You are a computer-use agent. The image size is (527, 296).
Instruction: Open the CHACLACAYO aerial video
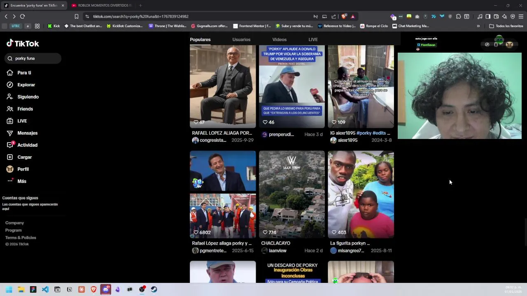click(x=292, y=194)
